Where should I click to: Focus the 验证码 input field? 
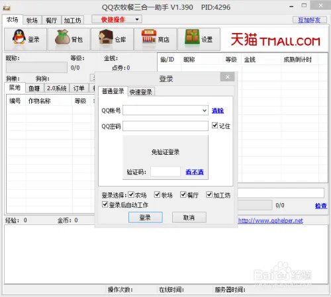coord(165,171)
